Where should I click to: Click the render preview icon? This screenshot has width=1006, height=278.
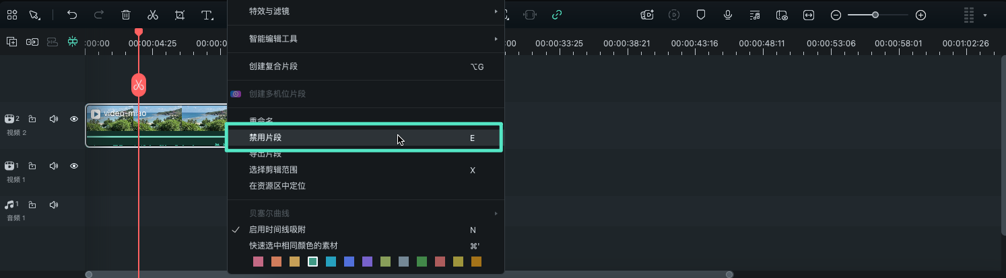tap(674, 15)
